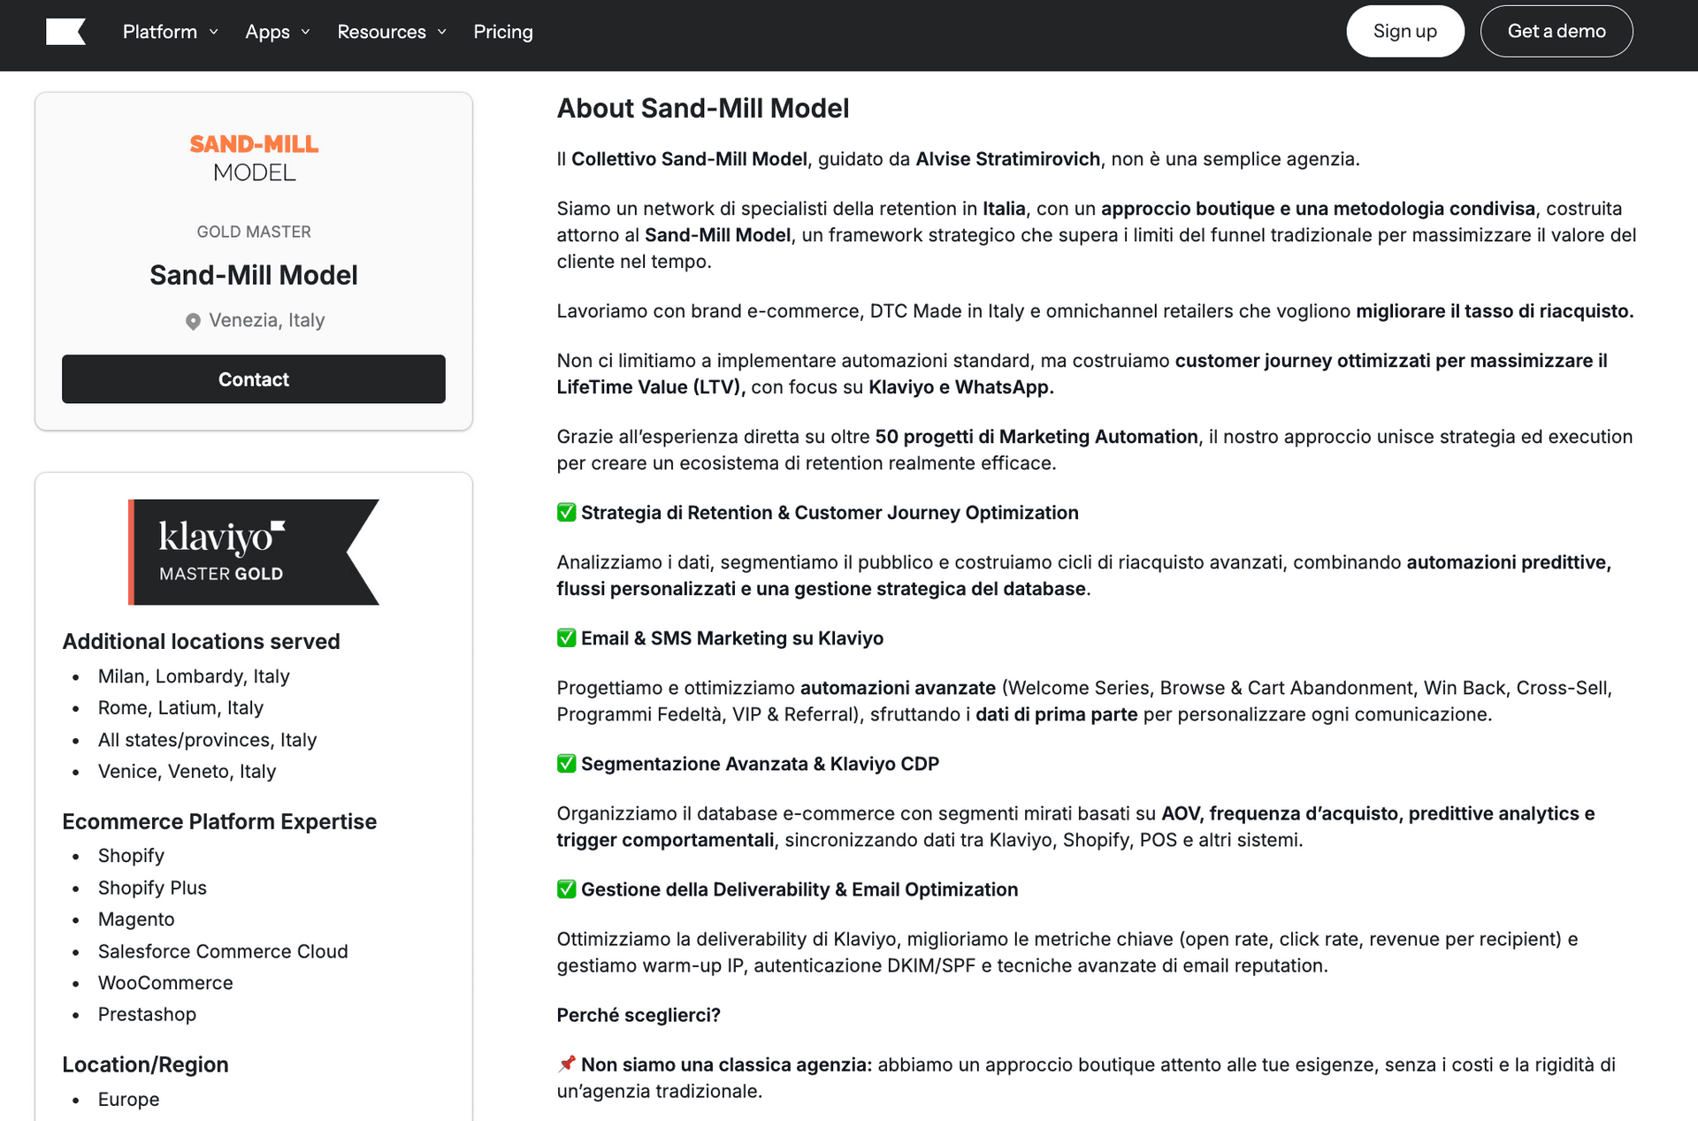Click the Milan, Lombardy, Italy location entry
Screen dimensions: 1698x1121
[194, 676]
